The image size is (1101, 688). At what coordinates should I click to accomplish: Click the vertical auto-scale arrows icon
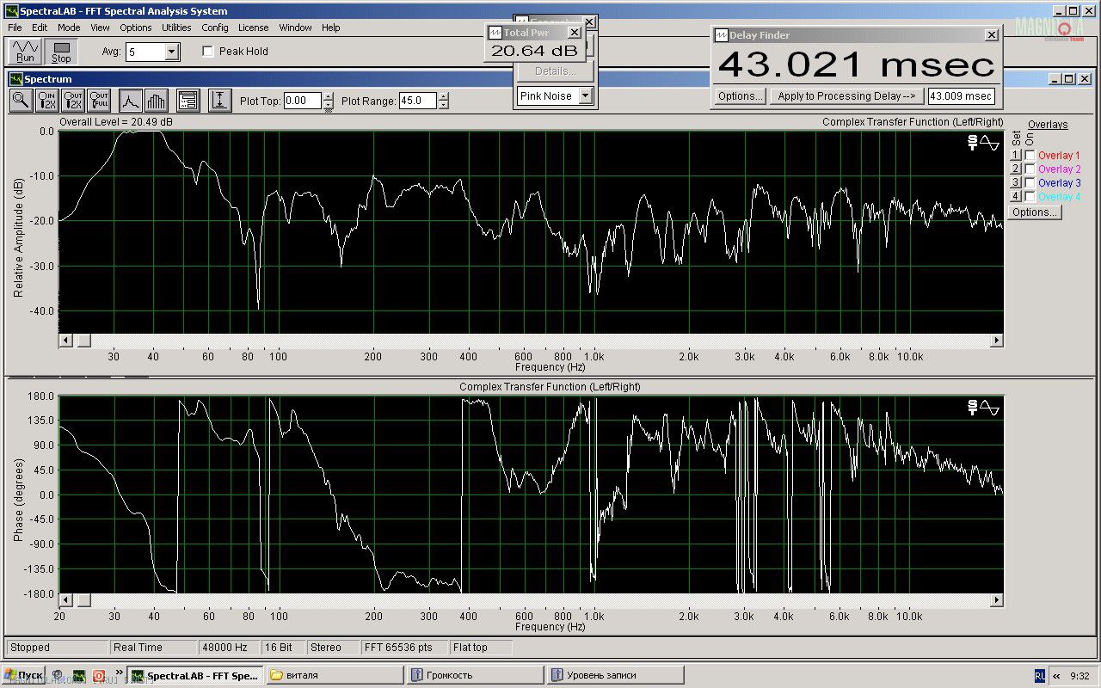click(x=219, y=101)
